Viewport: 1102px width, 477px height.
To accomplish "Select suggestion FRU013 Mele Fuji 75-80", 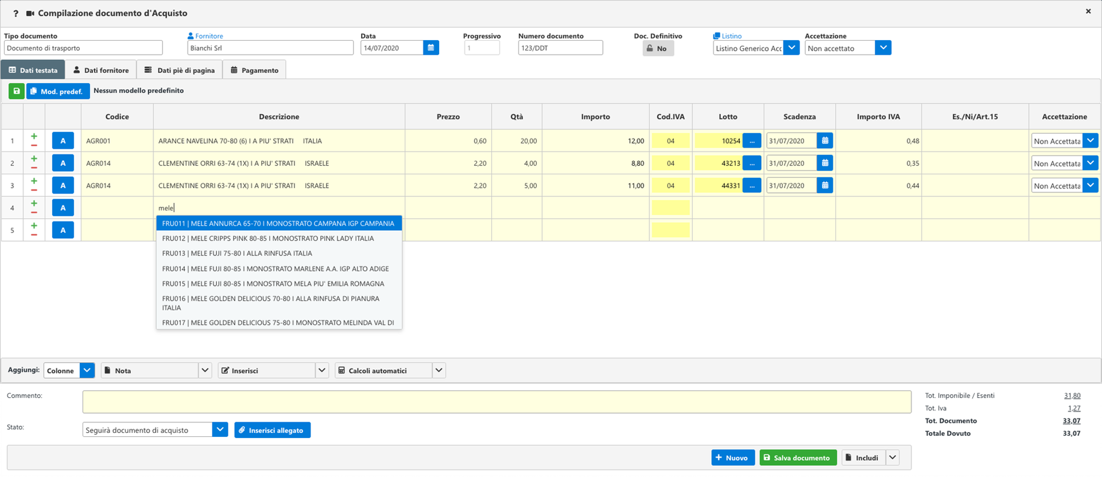I will point(279,253).
